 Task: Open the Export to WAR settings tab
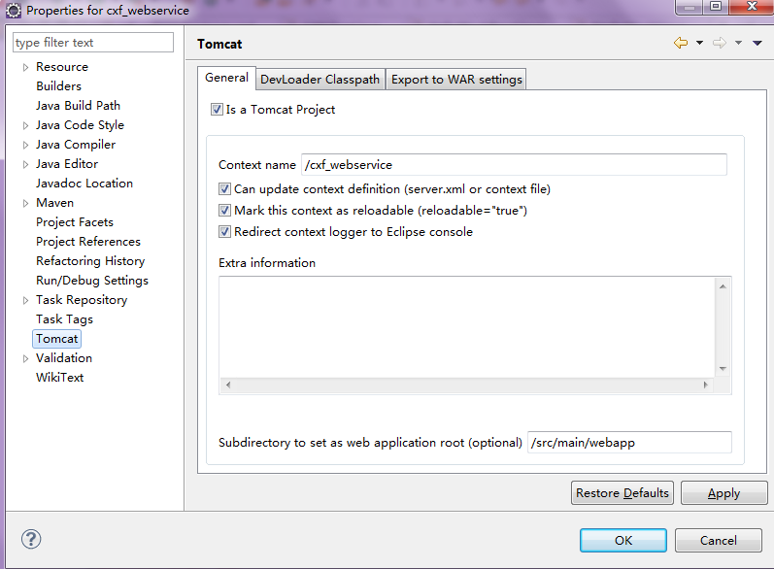pos(456,80)
